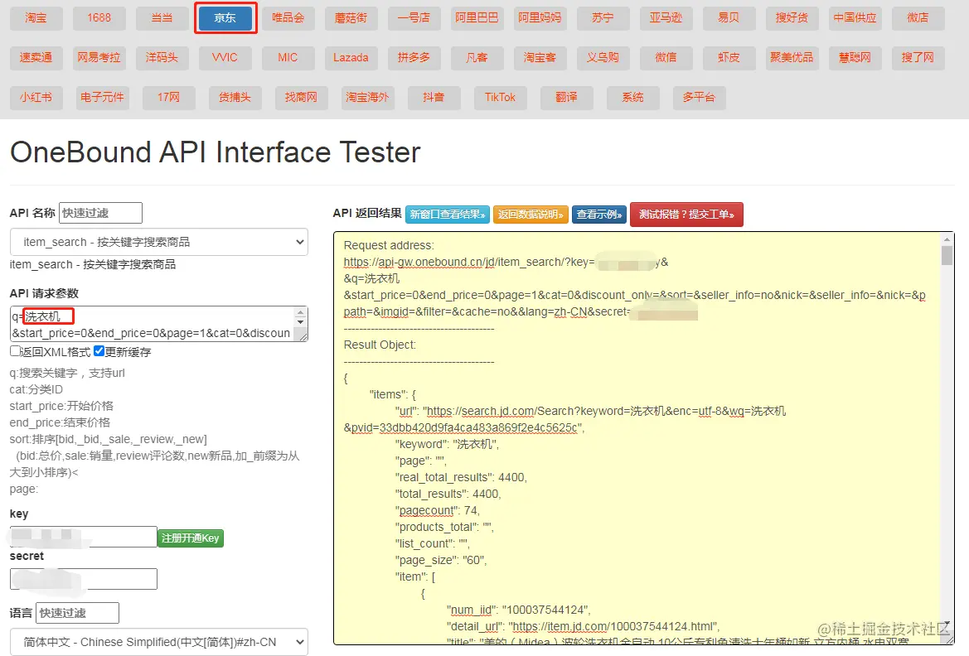Open 返回数据说明 button
Image resolution: width=969 pixels, height=656 pixels.
click(531, 215)
